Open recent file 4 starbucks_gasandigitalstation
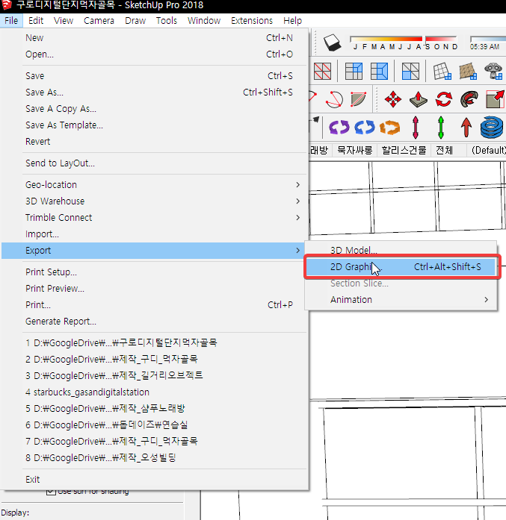Image resolution: width=506 pixels, height=520 pixels. (155, 392)
